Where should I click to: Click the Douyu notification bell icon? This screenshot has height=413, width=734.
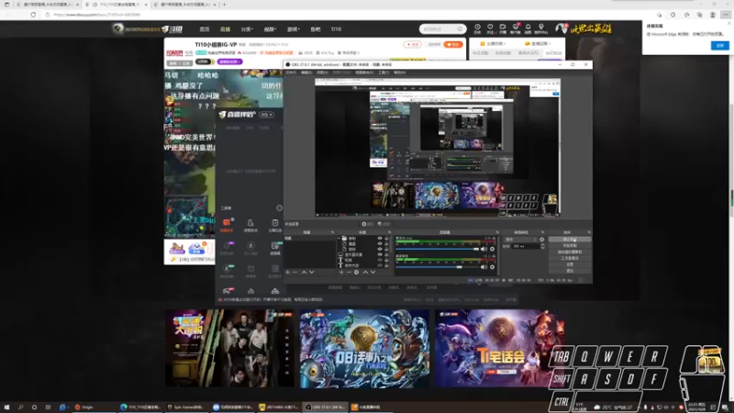pos(528,28)
